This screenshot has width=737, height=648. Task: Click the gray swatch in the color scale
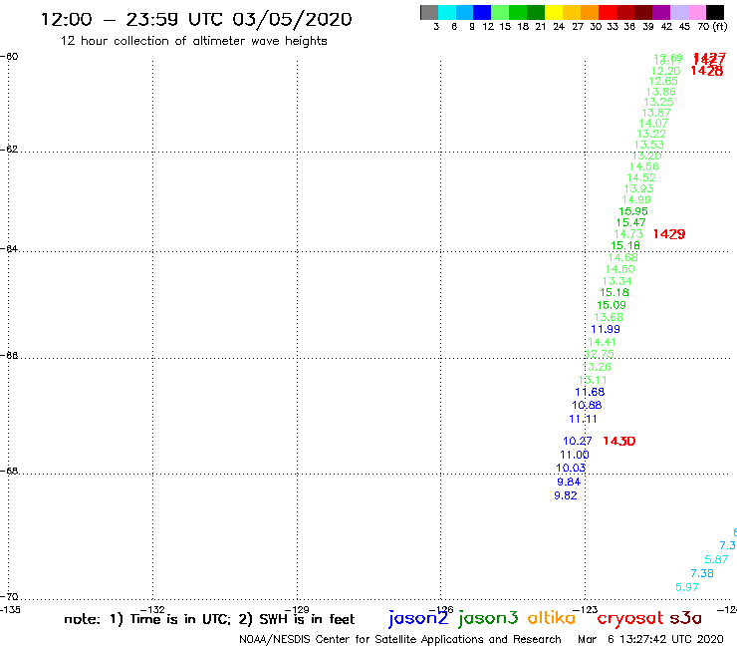pyautogui.click(x=429, y=12)
